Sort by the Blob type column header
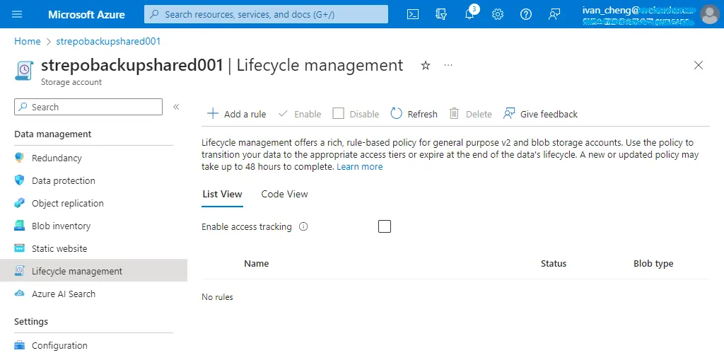The height and width of the screenshot is (353, 724). (653, 264)
